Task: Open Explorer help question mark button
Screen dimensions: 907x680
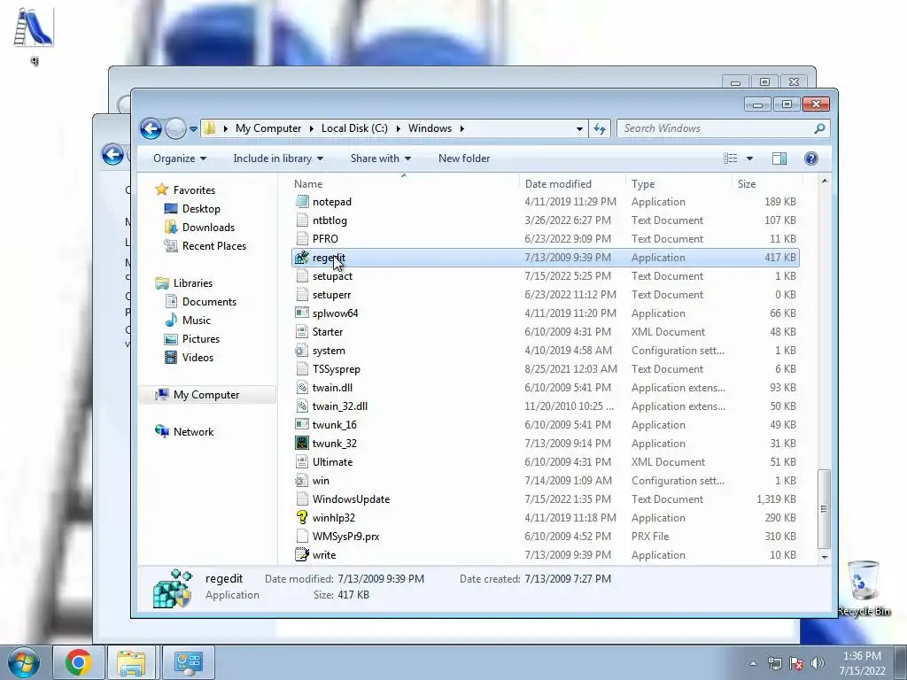Action: pos(811,158)
